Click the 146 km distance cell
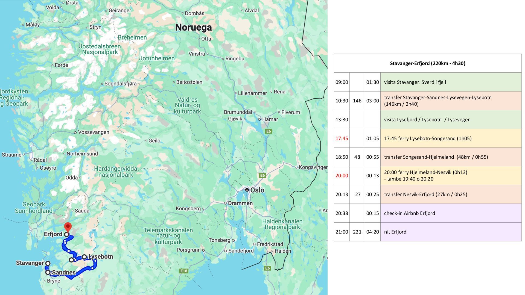The width and height of the screenshot is (525, 295). click(357, 101)
